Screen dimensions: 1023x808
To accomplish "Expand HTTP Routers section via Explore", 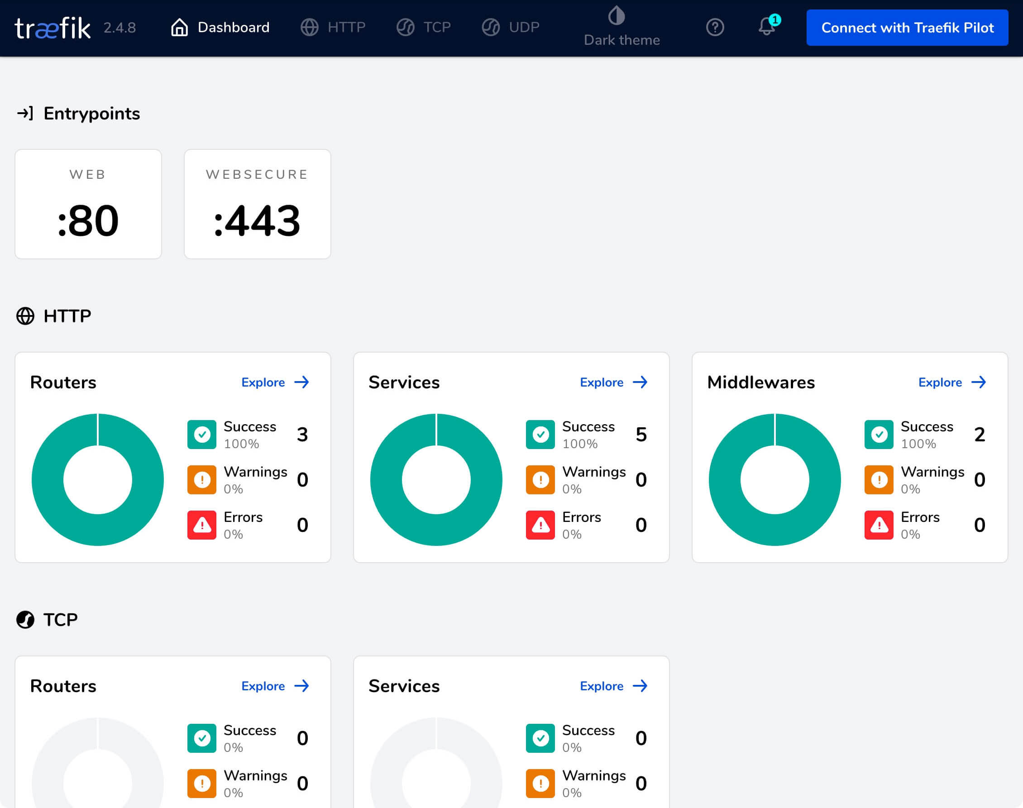I will [275, 382].
